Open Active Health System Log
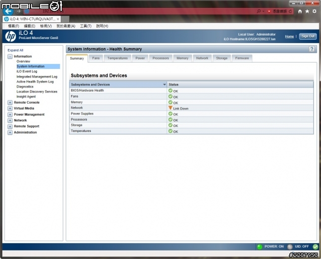The width and height of the screenshot is (321, 259). 35,81
